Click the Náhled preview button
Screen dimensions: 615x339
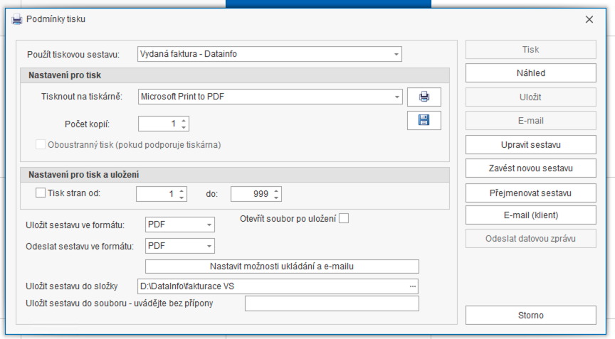tap(530, 73)
